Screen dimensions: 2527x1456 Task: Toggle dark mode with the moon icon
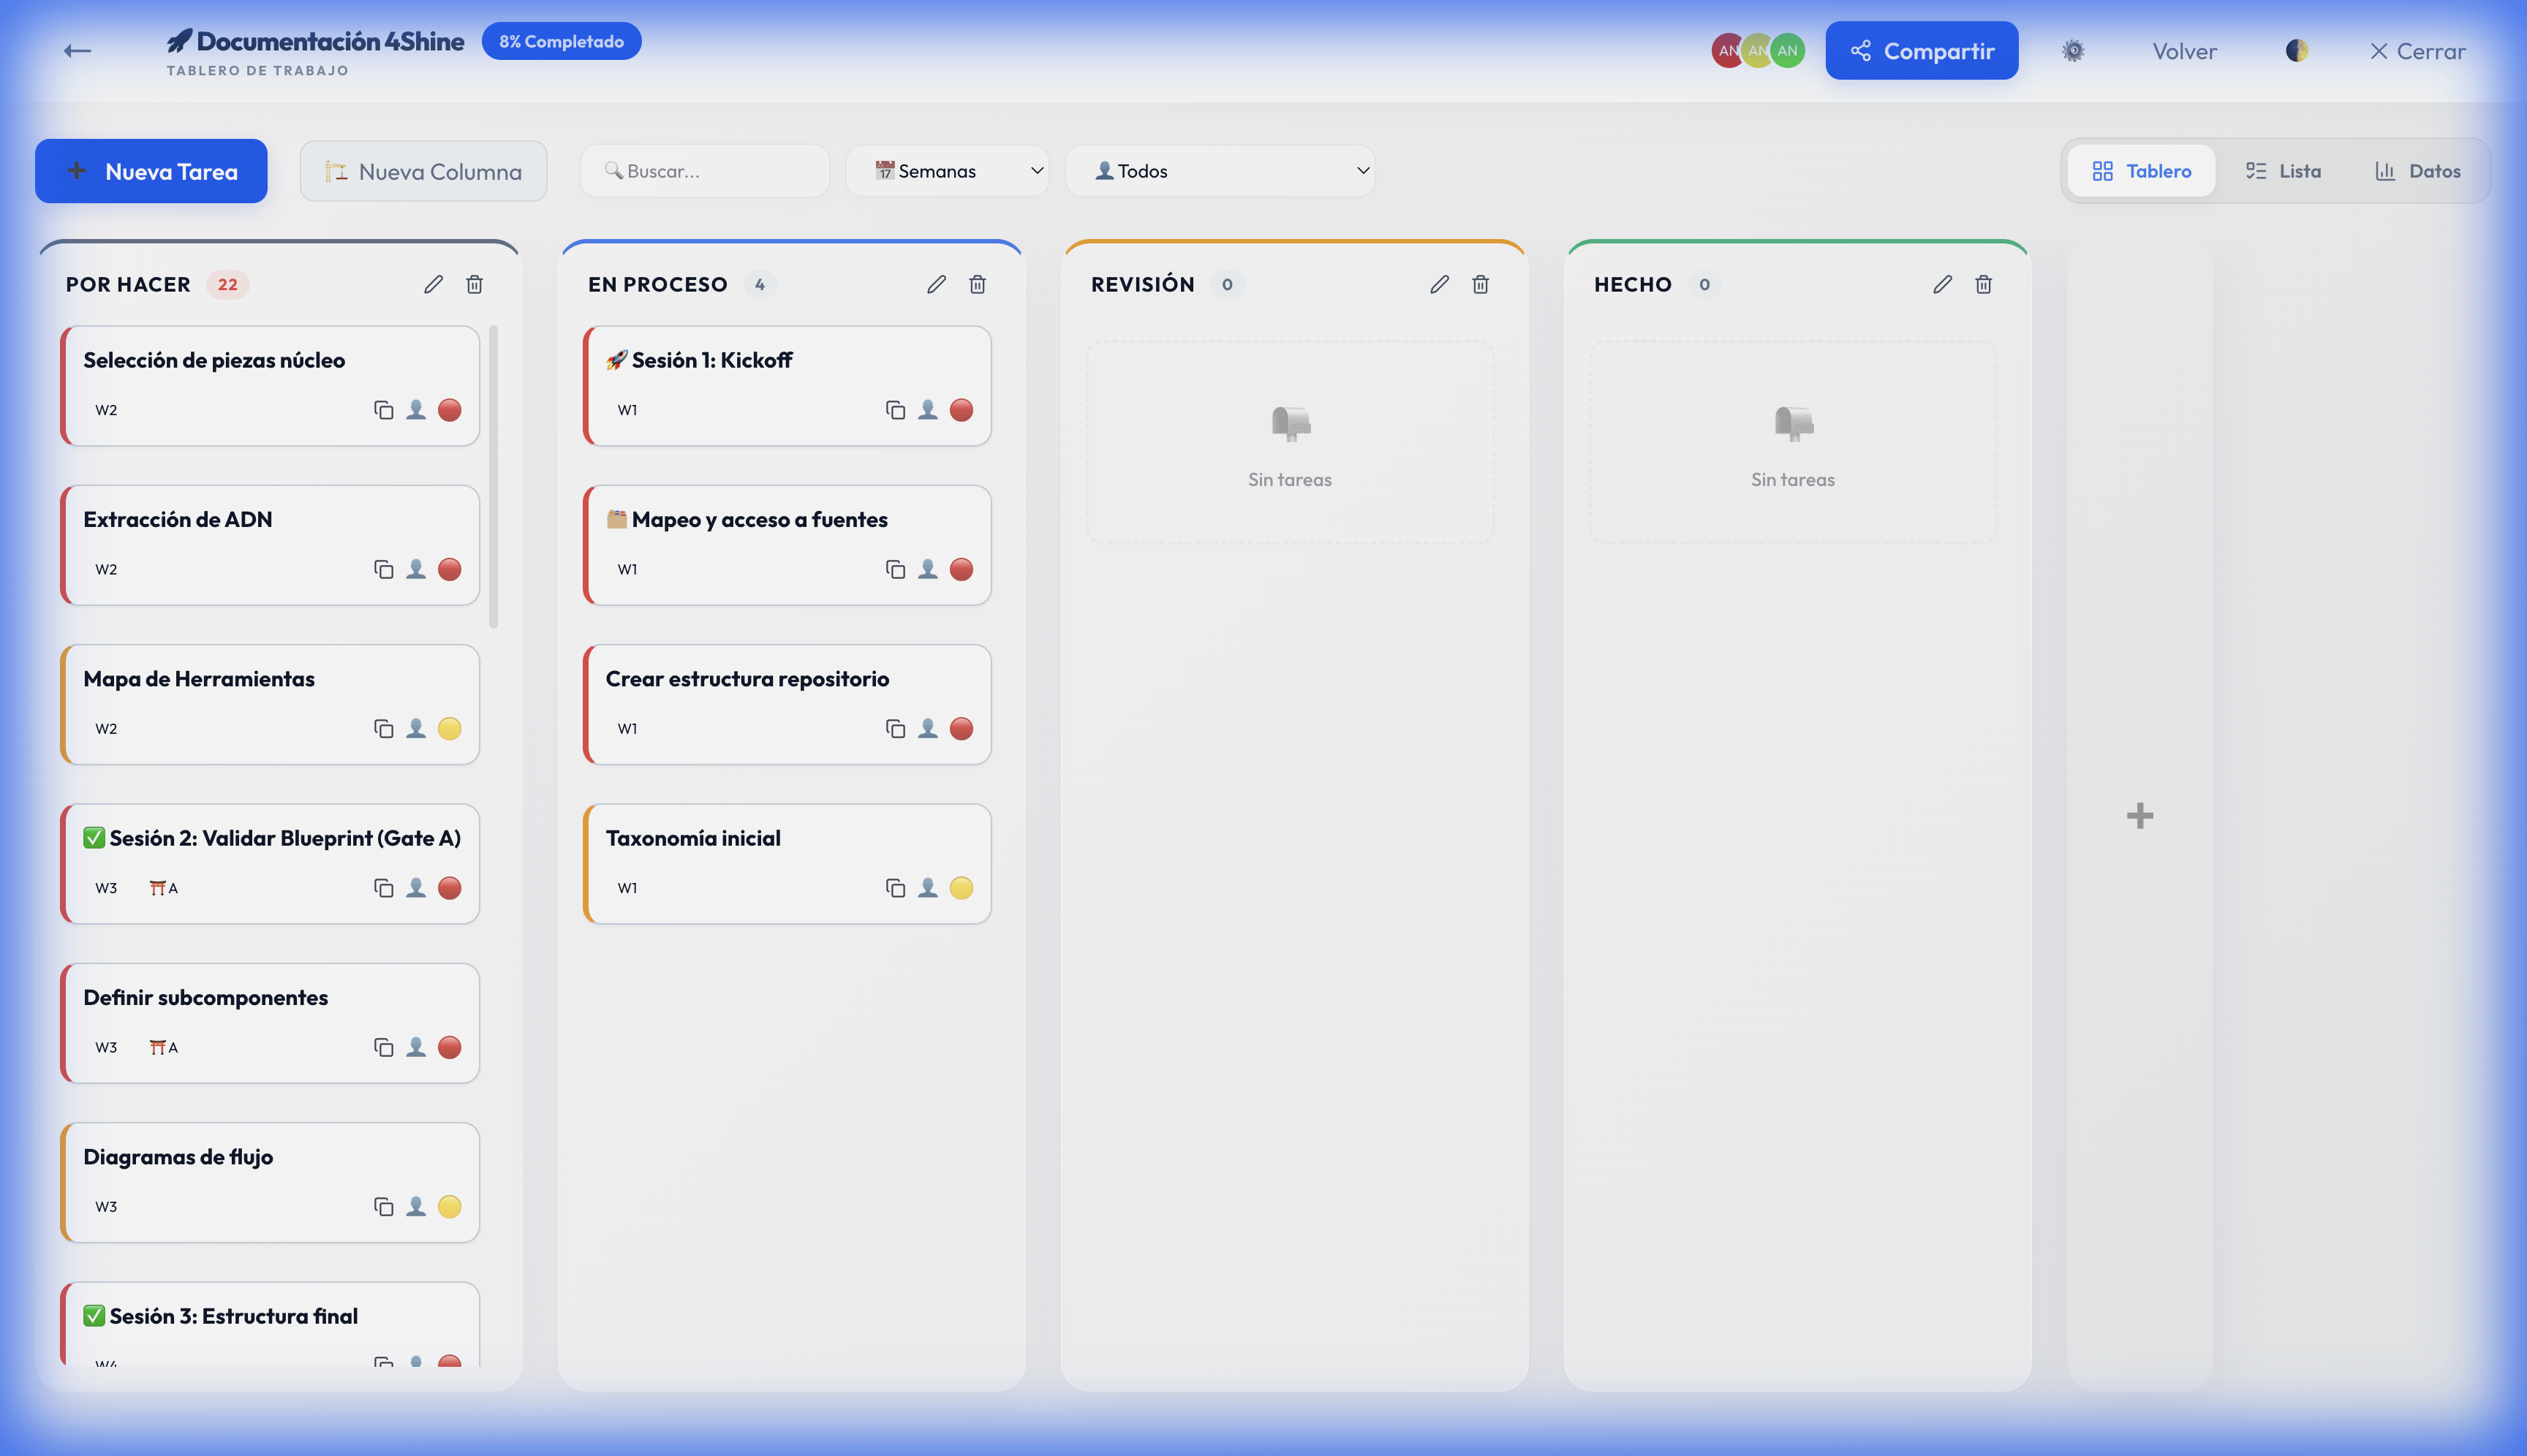pyautogui.click(x=2297, y=50)
